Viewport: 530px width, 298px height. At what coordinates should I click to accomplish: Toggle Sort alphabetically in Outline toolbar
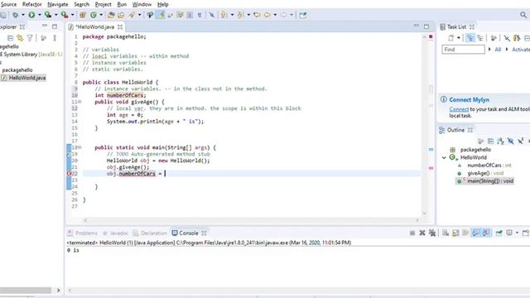pos(500,141)
